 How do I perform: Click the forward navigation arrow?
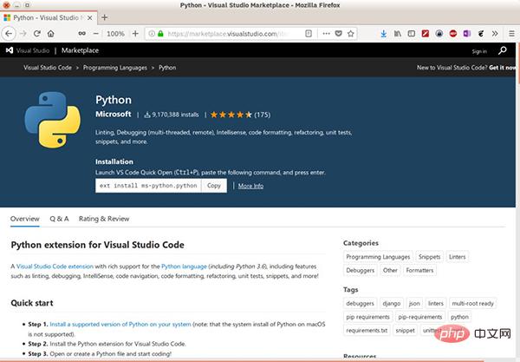[x=23, y=34]
